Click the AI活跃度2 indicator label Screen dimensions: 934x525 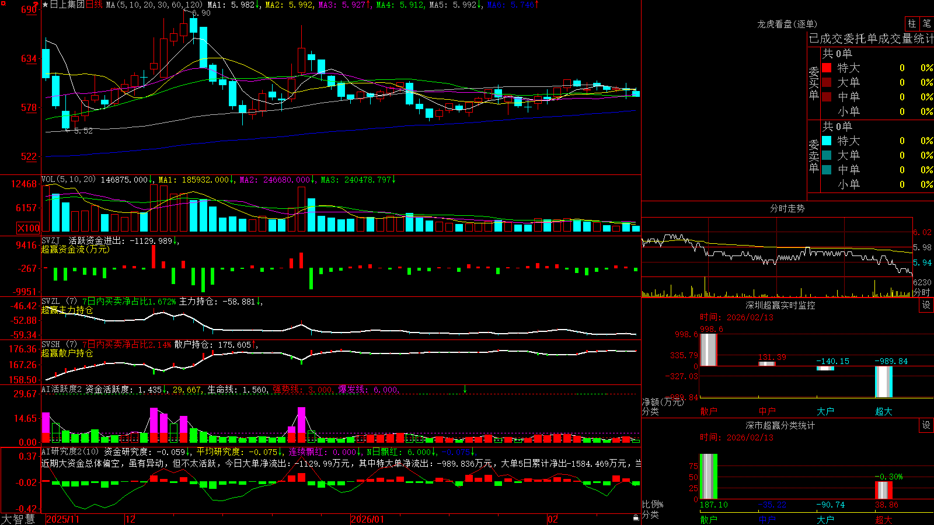(x=62, y=390)
